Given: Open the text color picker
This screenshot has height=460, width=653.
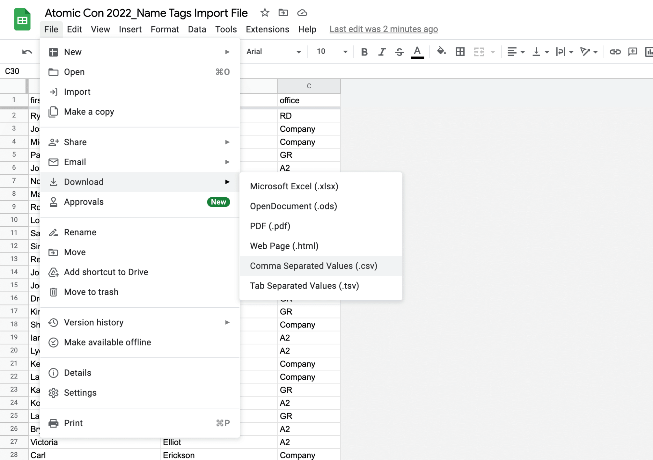Looking at the screenshot, I should [x=418, y=51].
